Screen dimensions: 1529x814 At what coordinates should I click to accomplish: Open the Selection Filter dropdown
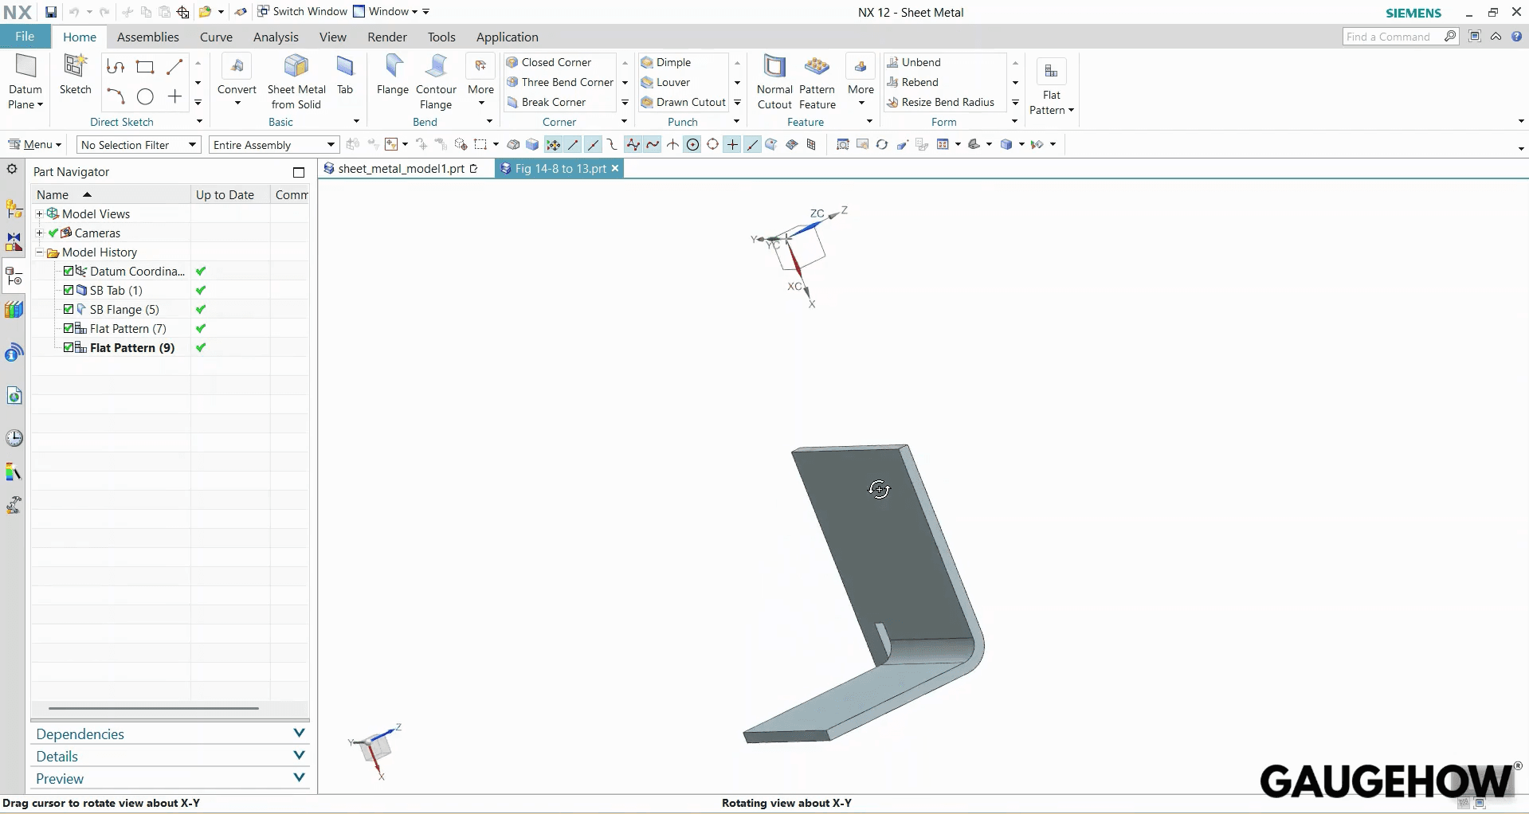pyautogui.click(x=192, y=144)
